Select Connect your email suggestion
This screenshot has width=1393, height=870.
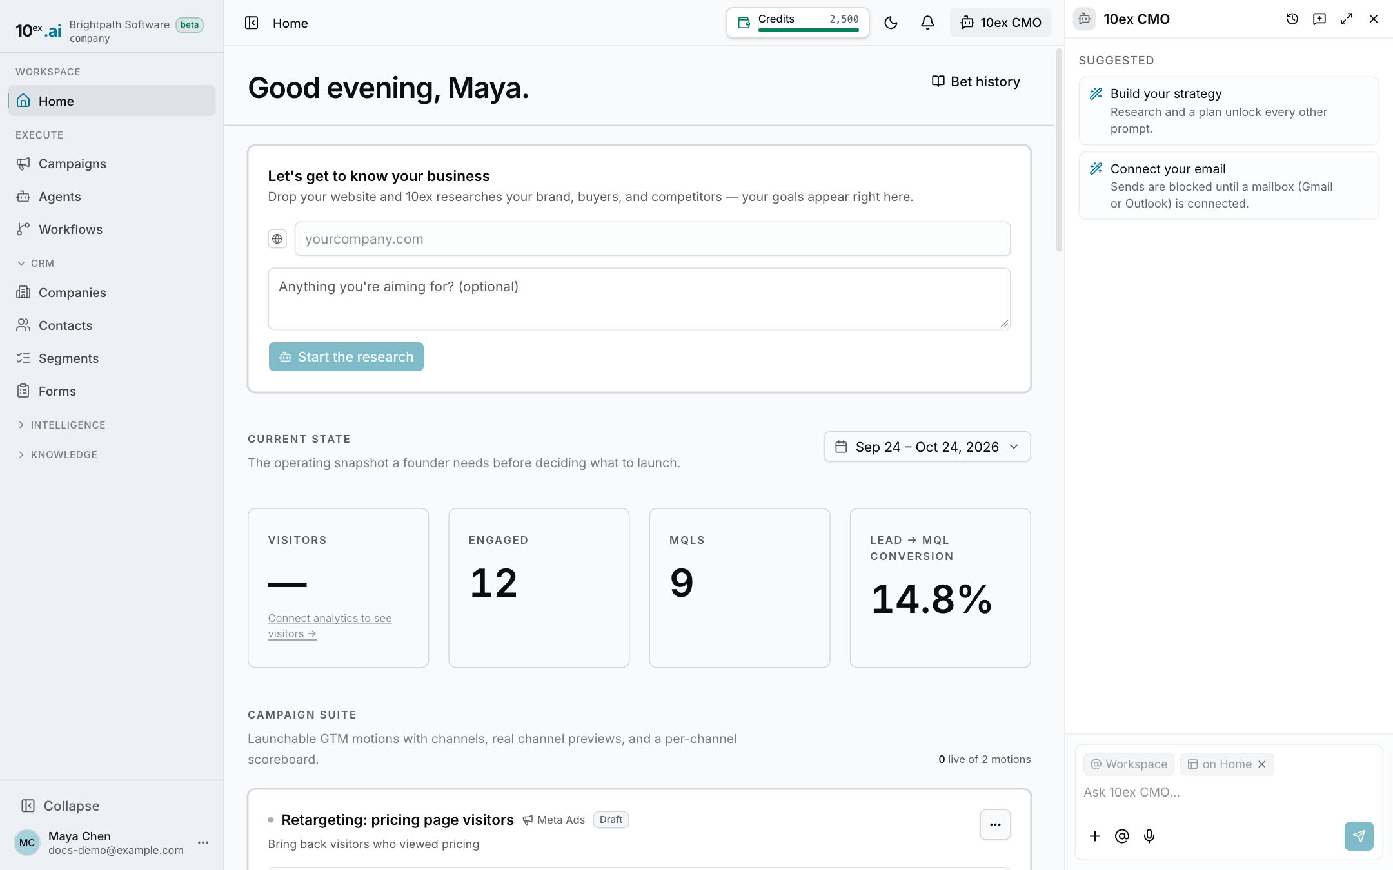pyautogui.click(x=1229, y=186)
